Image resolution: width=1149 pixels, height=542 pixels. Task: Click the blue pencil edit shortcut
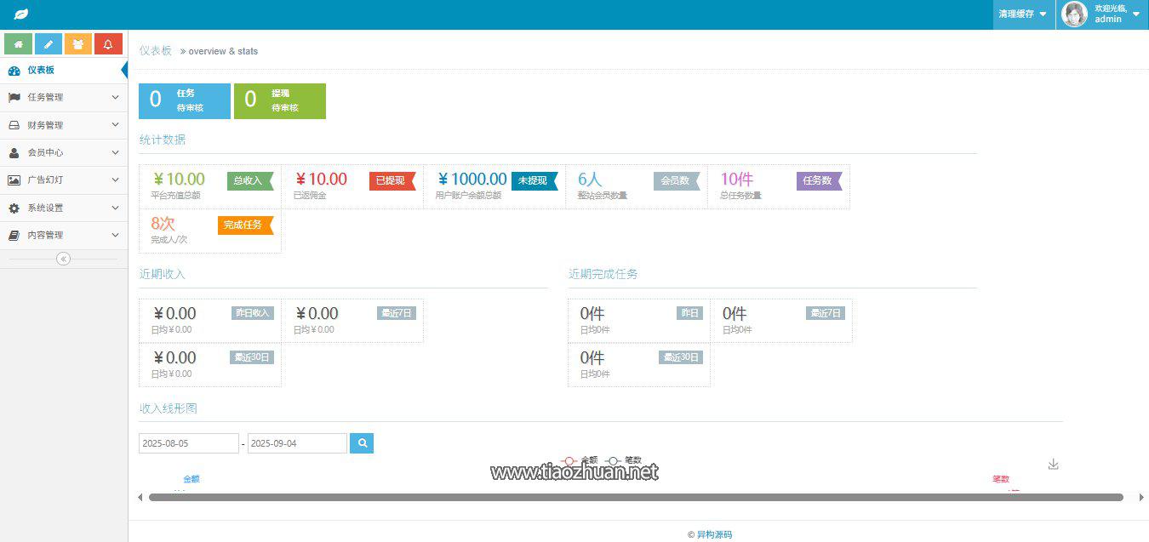(x=49, y=44)
